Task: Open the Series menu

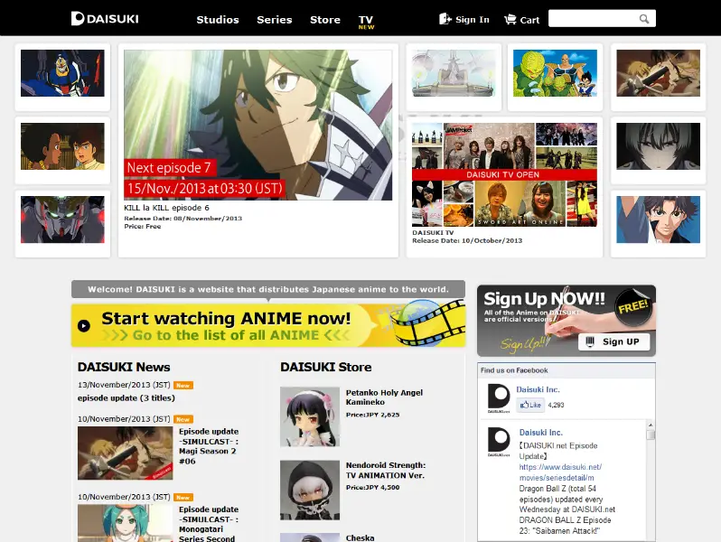Action: pyautogui.click(x=275, y=20)
